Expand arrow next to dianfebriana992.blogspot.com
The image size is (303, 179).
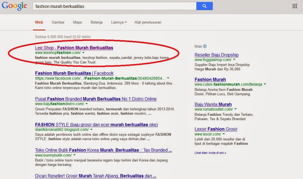click(91, 129)
